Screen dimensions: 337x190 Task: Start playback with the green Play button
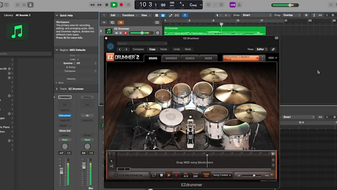click(114, 5)
